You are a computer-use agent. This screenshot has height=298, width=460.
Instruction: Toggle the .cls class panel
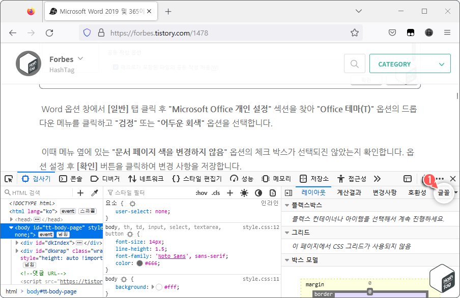(216, 193)
